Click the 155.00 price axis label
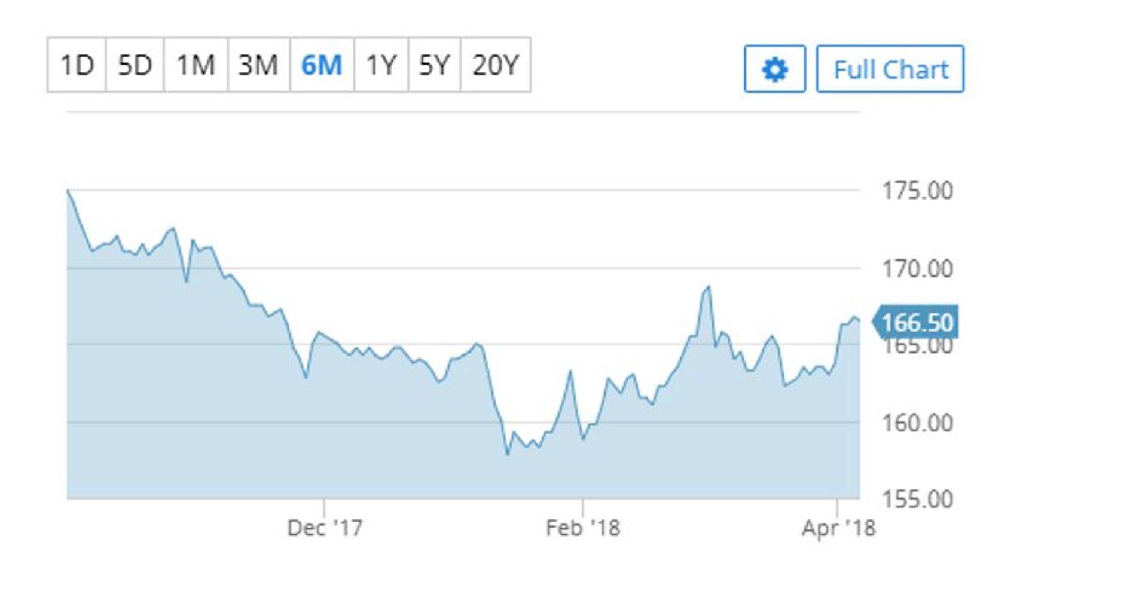The height and width of the screenshot is (597, 1148). pos(917,499)
